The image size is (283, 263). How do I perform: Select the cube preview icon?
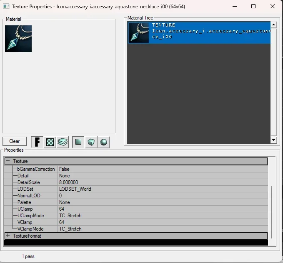(91, 142)
